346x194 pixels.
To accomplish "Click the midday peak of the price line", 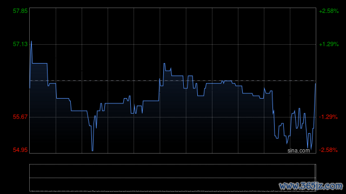I will click(x=164, y=64).
